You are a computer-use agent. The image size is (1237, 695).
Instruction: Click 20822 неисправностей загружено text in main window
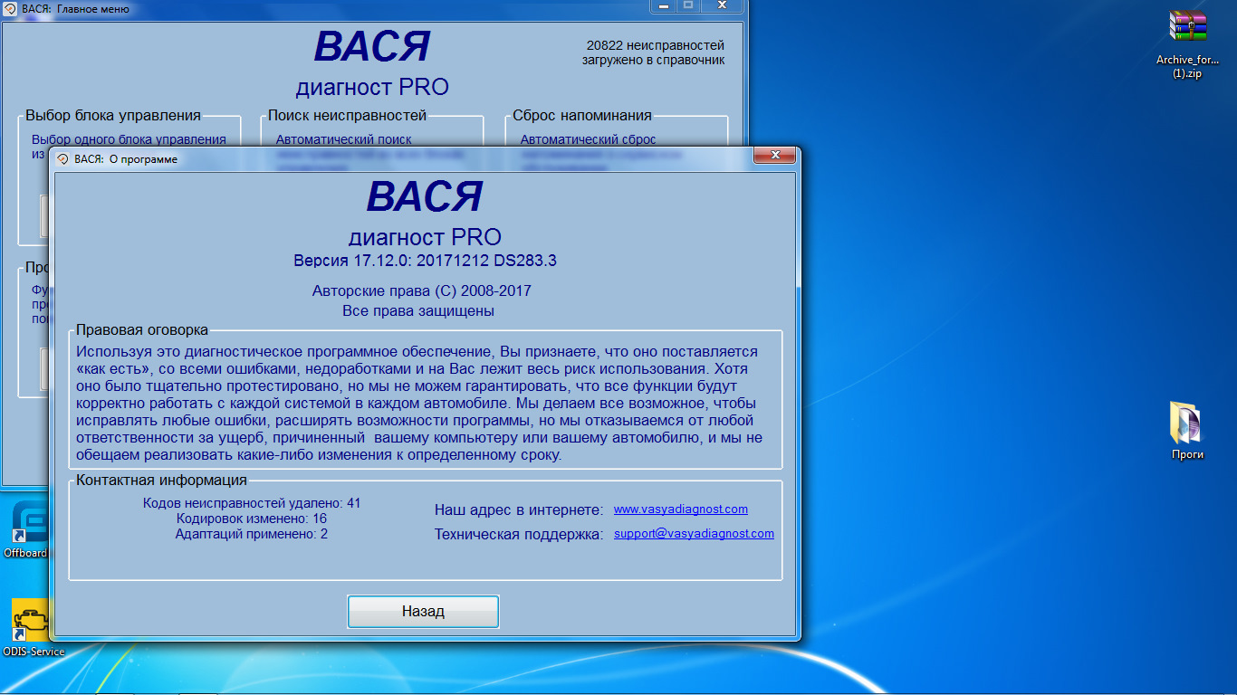pos(653,52)
